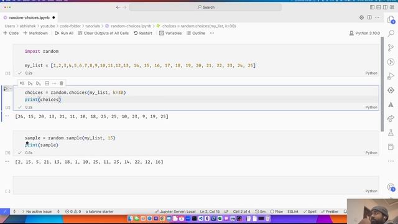
Task: Open output actions for the sample output
Action: click(x=7, y=161)
